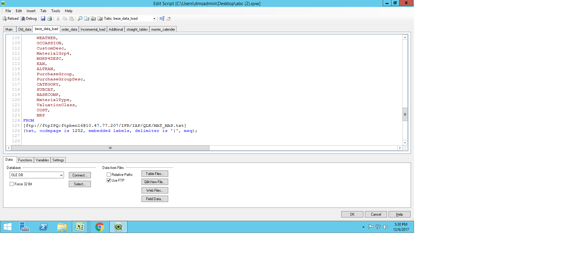Click the FTP path text on line 125
This screenshot has height=259, width=574.
point(105,126)
